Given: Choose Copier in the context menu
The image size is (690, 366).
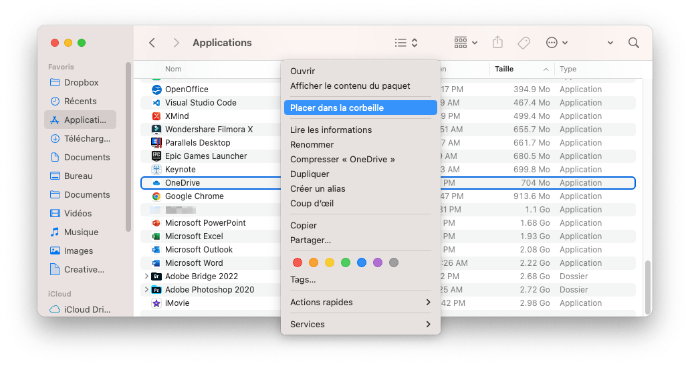Looking at the screenshot, I should point(360,225).
